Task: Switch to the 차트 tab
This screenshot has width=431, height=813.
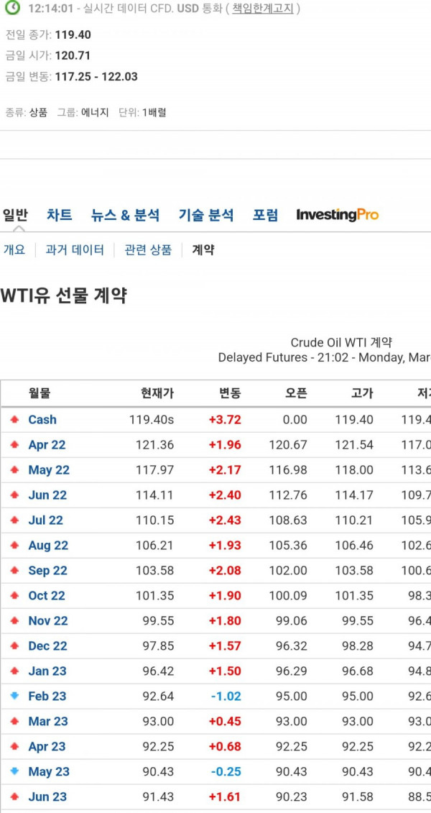Action: coord(60,215)
